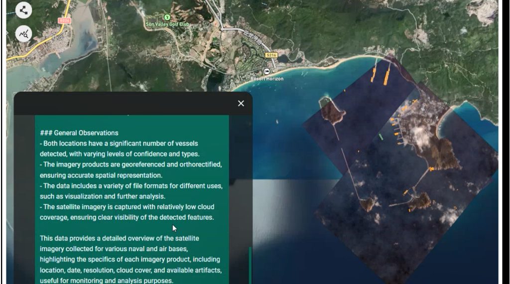This screenshot has width=510, height=284.
Task: Click the share icon button
Action: click(23, 10)
